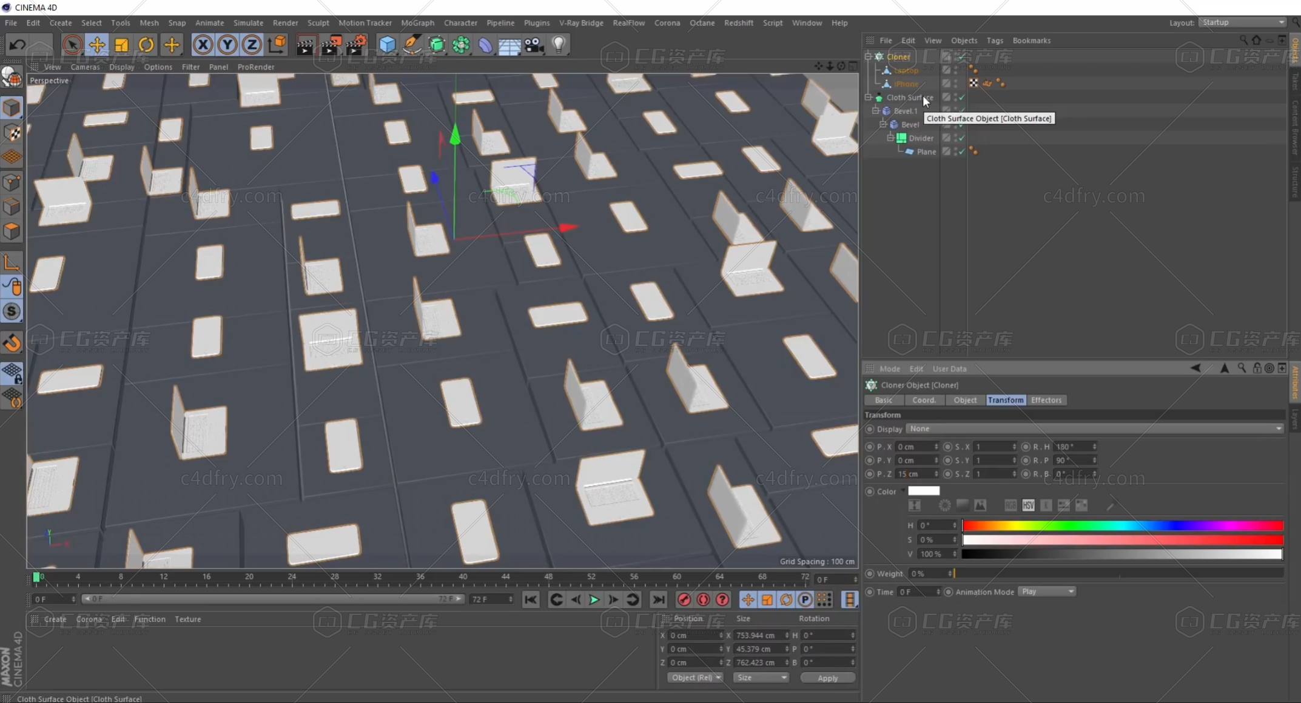Toggle Divider enabled checkmark

(962, 138)
